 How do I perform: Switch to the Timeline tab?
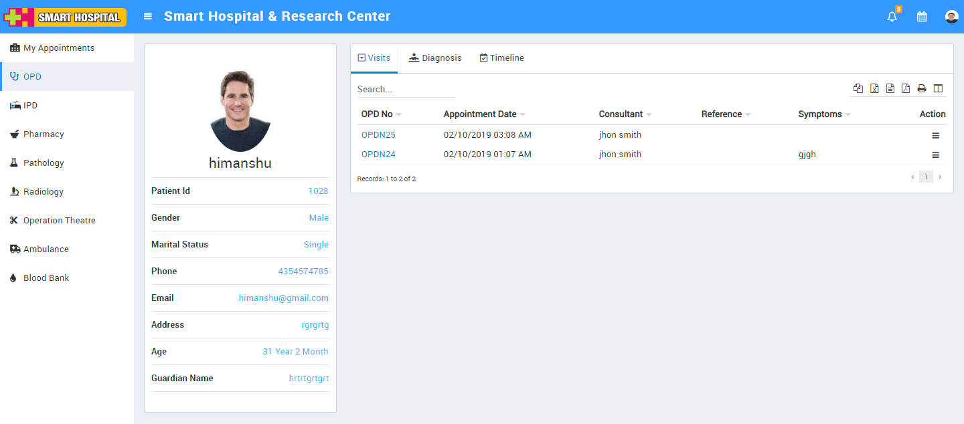coord(501,58)
